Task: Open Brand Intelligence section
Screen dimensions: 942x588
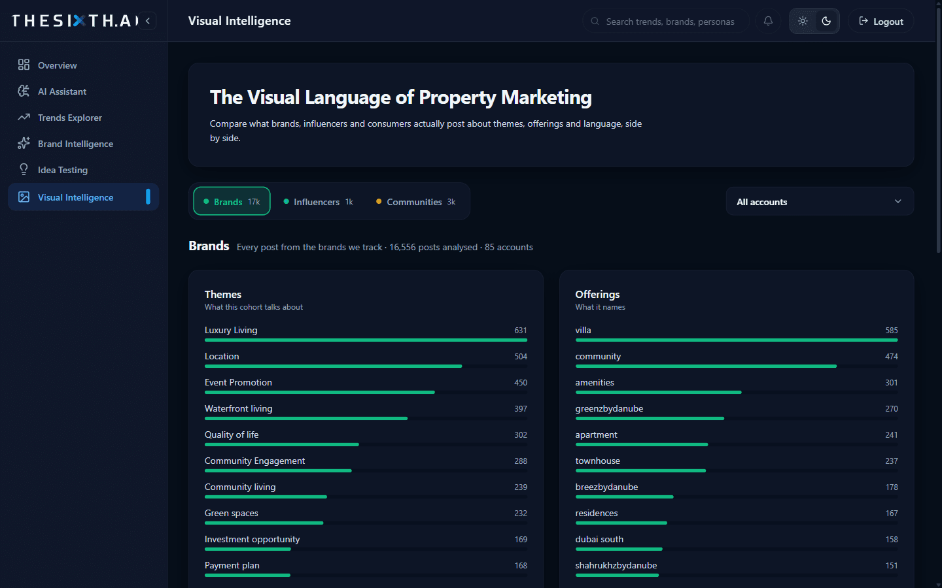Action: [x=83, y=143]
